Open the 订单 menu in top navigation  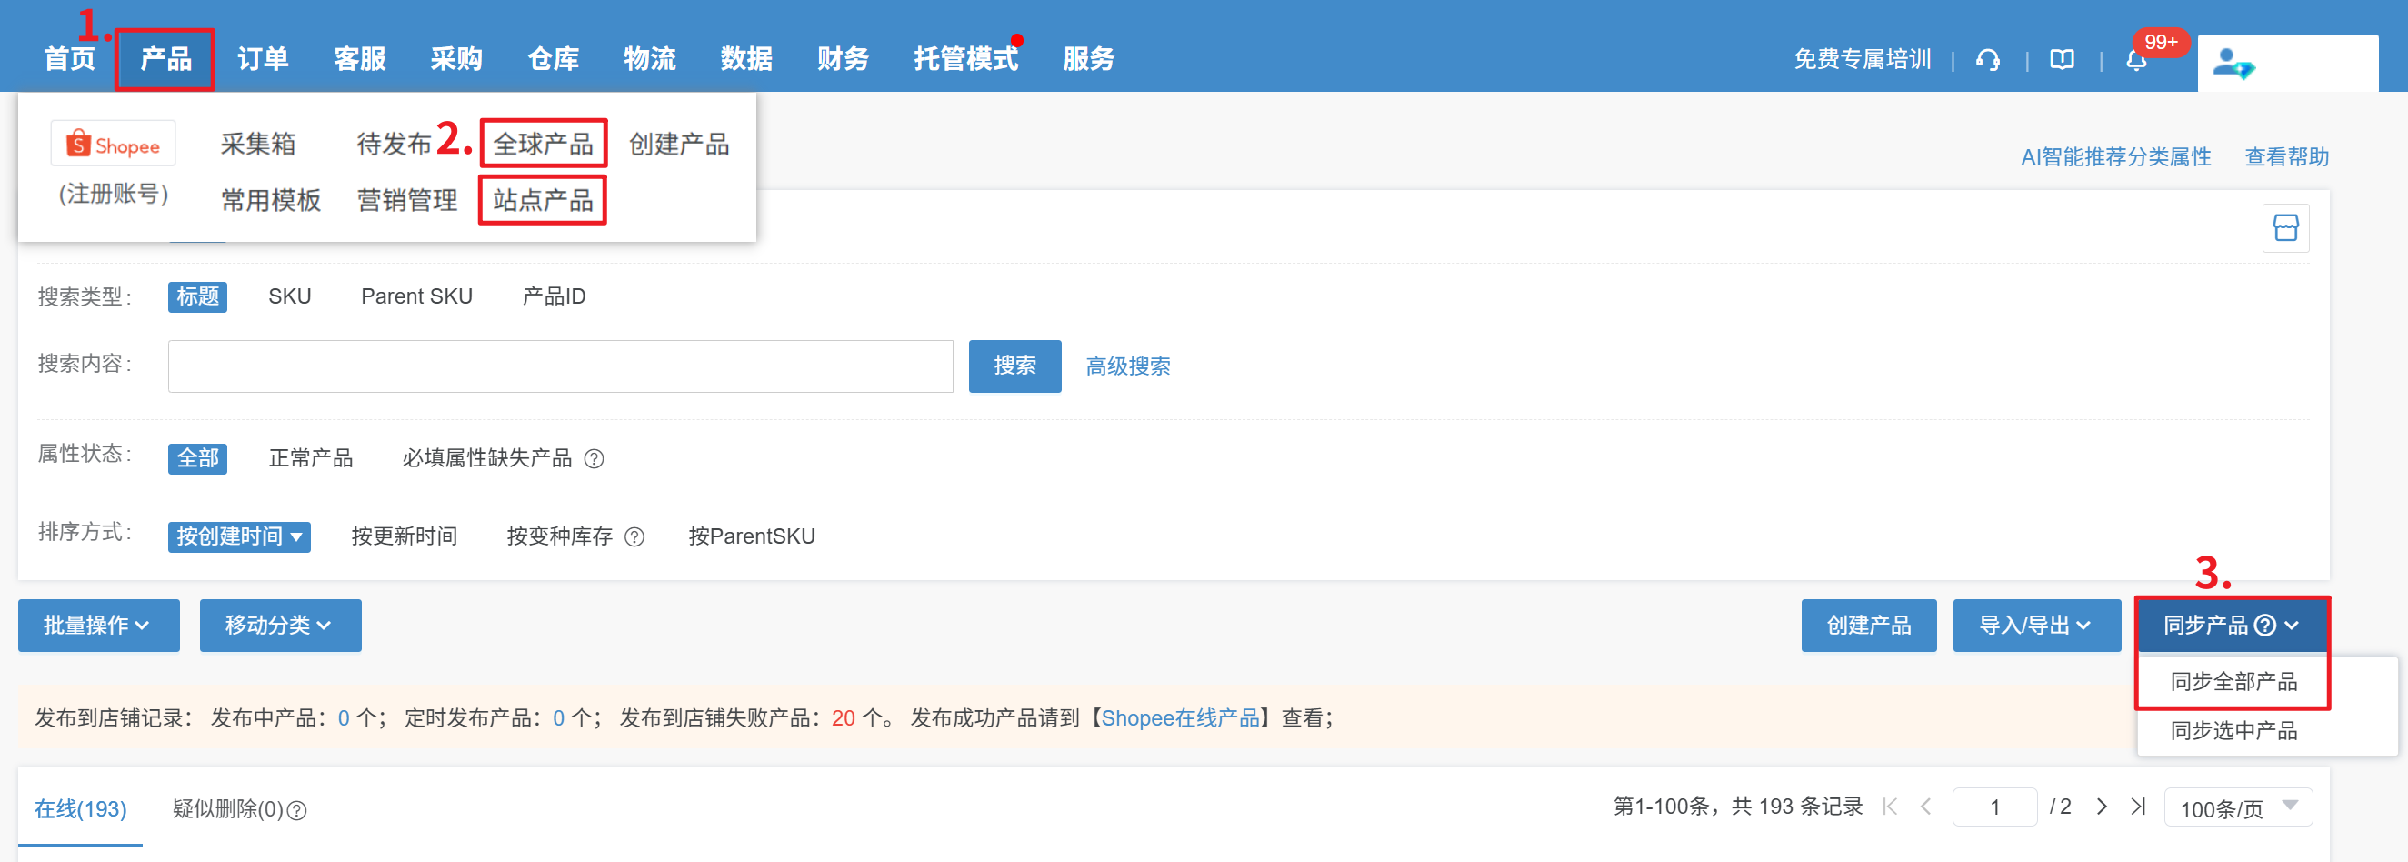click(263, 59)
